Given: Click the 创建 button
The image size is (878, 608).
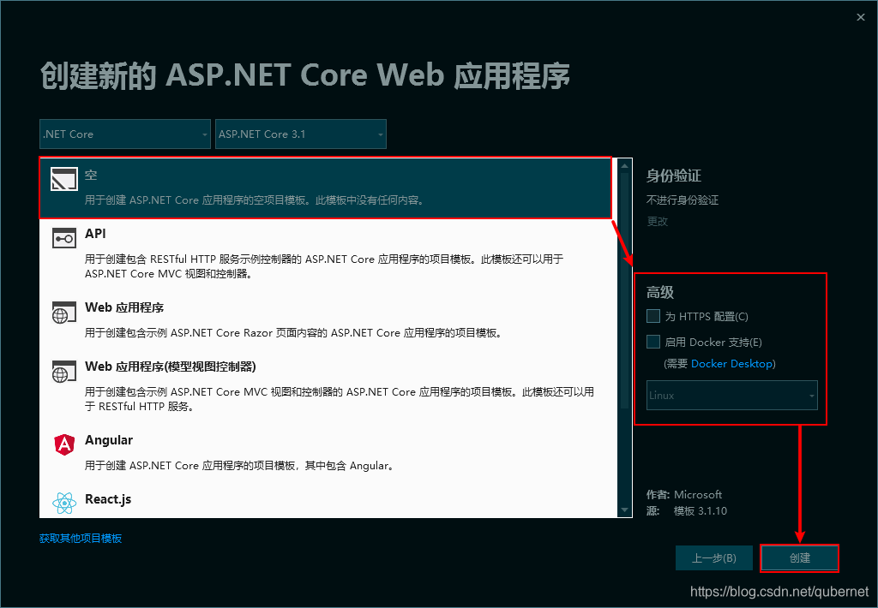Looking at the screenshot, I should coord(800,557).
